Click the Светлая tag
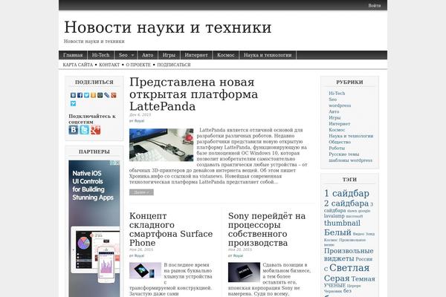446x297 pixels. [x=349, y=268]
